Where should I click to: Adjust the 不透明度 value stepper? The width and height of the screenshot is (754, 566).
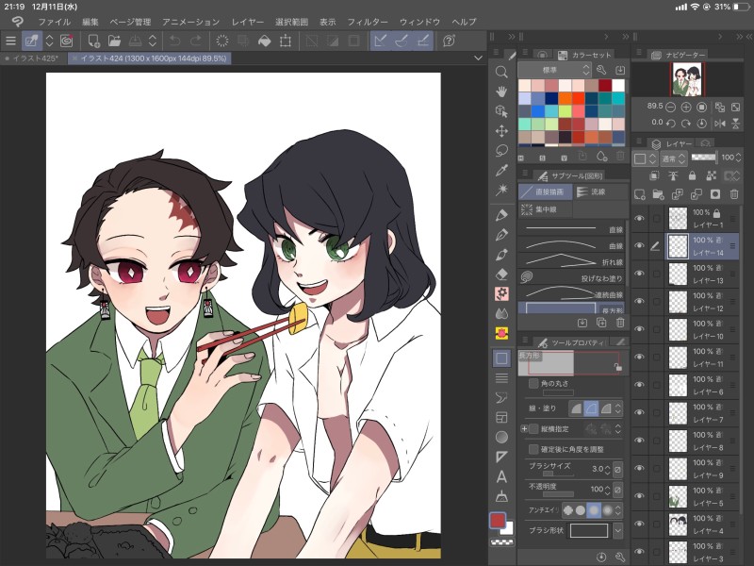607,490
